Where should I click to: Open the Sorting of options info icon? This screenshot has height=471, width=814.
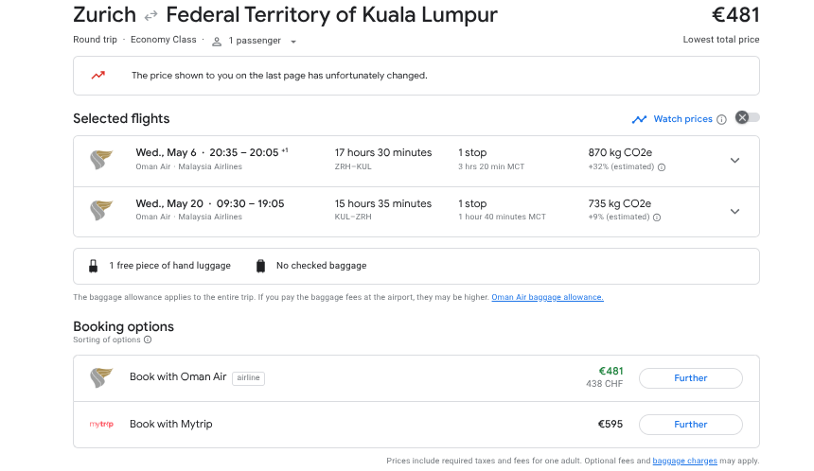[x=148, y=340]
